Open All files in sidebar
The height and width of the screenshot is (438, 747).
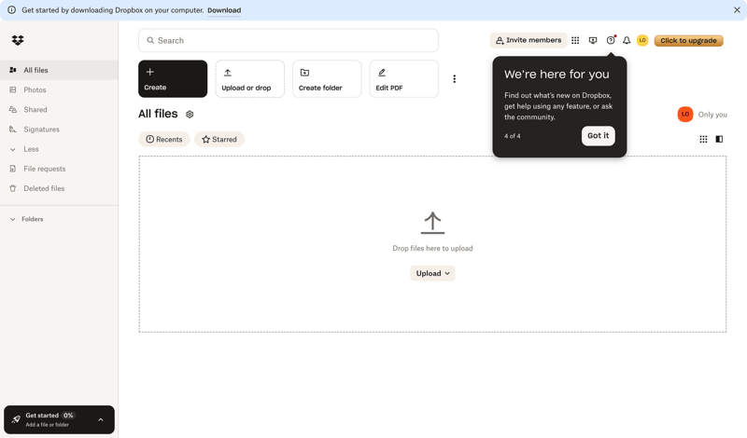tap(59, 70)
